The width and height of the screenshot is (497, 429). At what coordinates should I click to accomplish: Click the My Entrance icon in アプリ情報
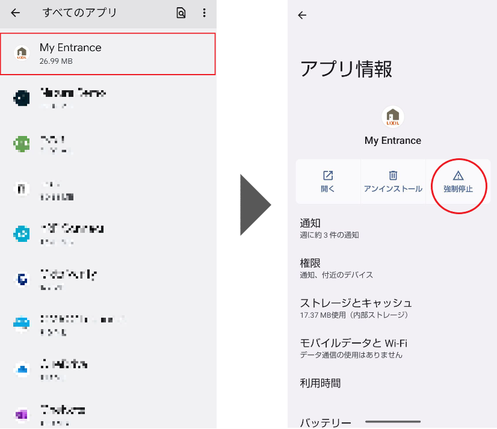(x=393, y=117)
